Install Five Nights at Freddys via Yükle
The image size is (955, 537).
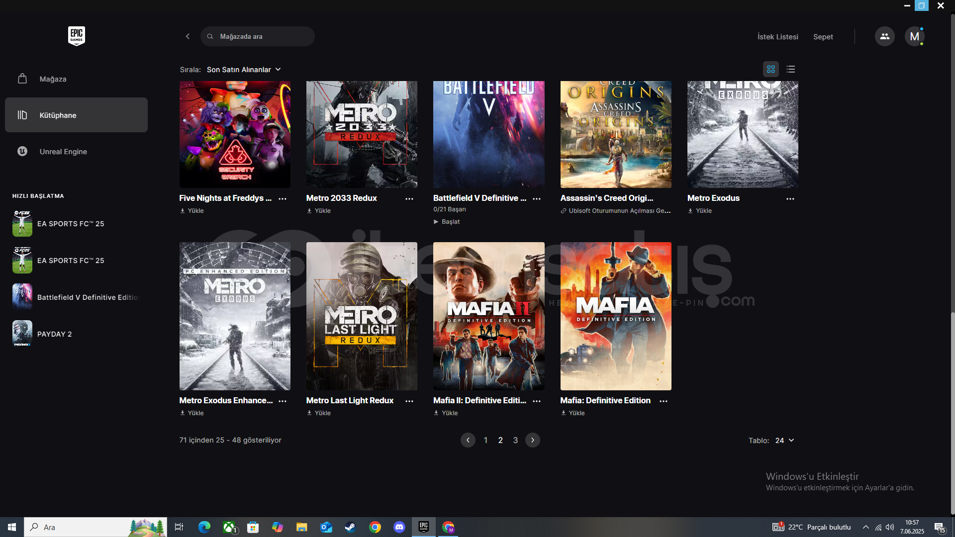click(192, 211)
